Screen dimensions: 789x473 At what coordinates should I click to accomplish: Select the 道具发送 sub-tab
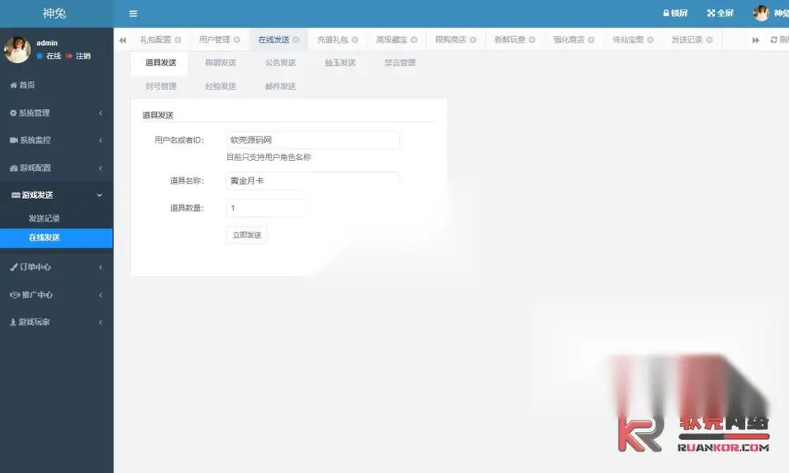(x=160, y=63)
